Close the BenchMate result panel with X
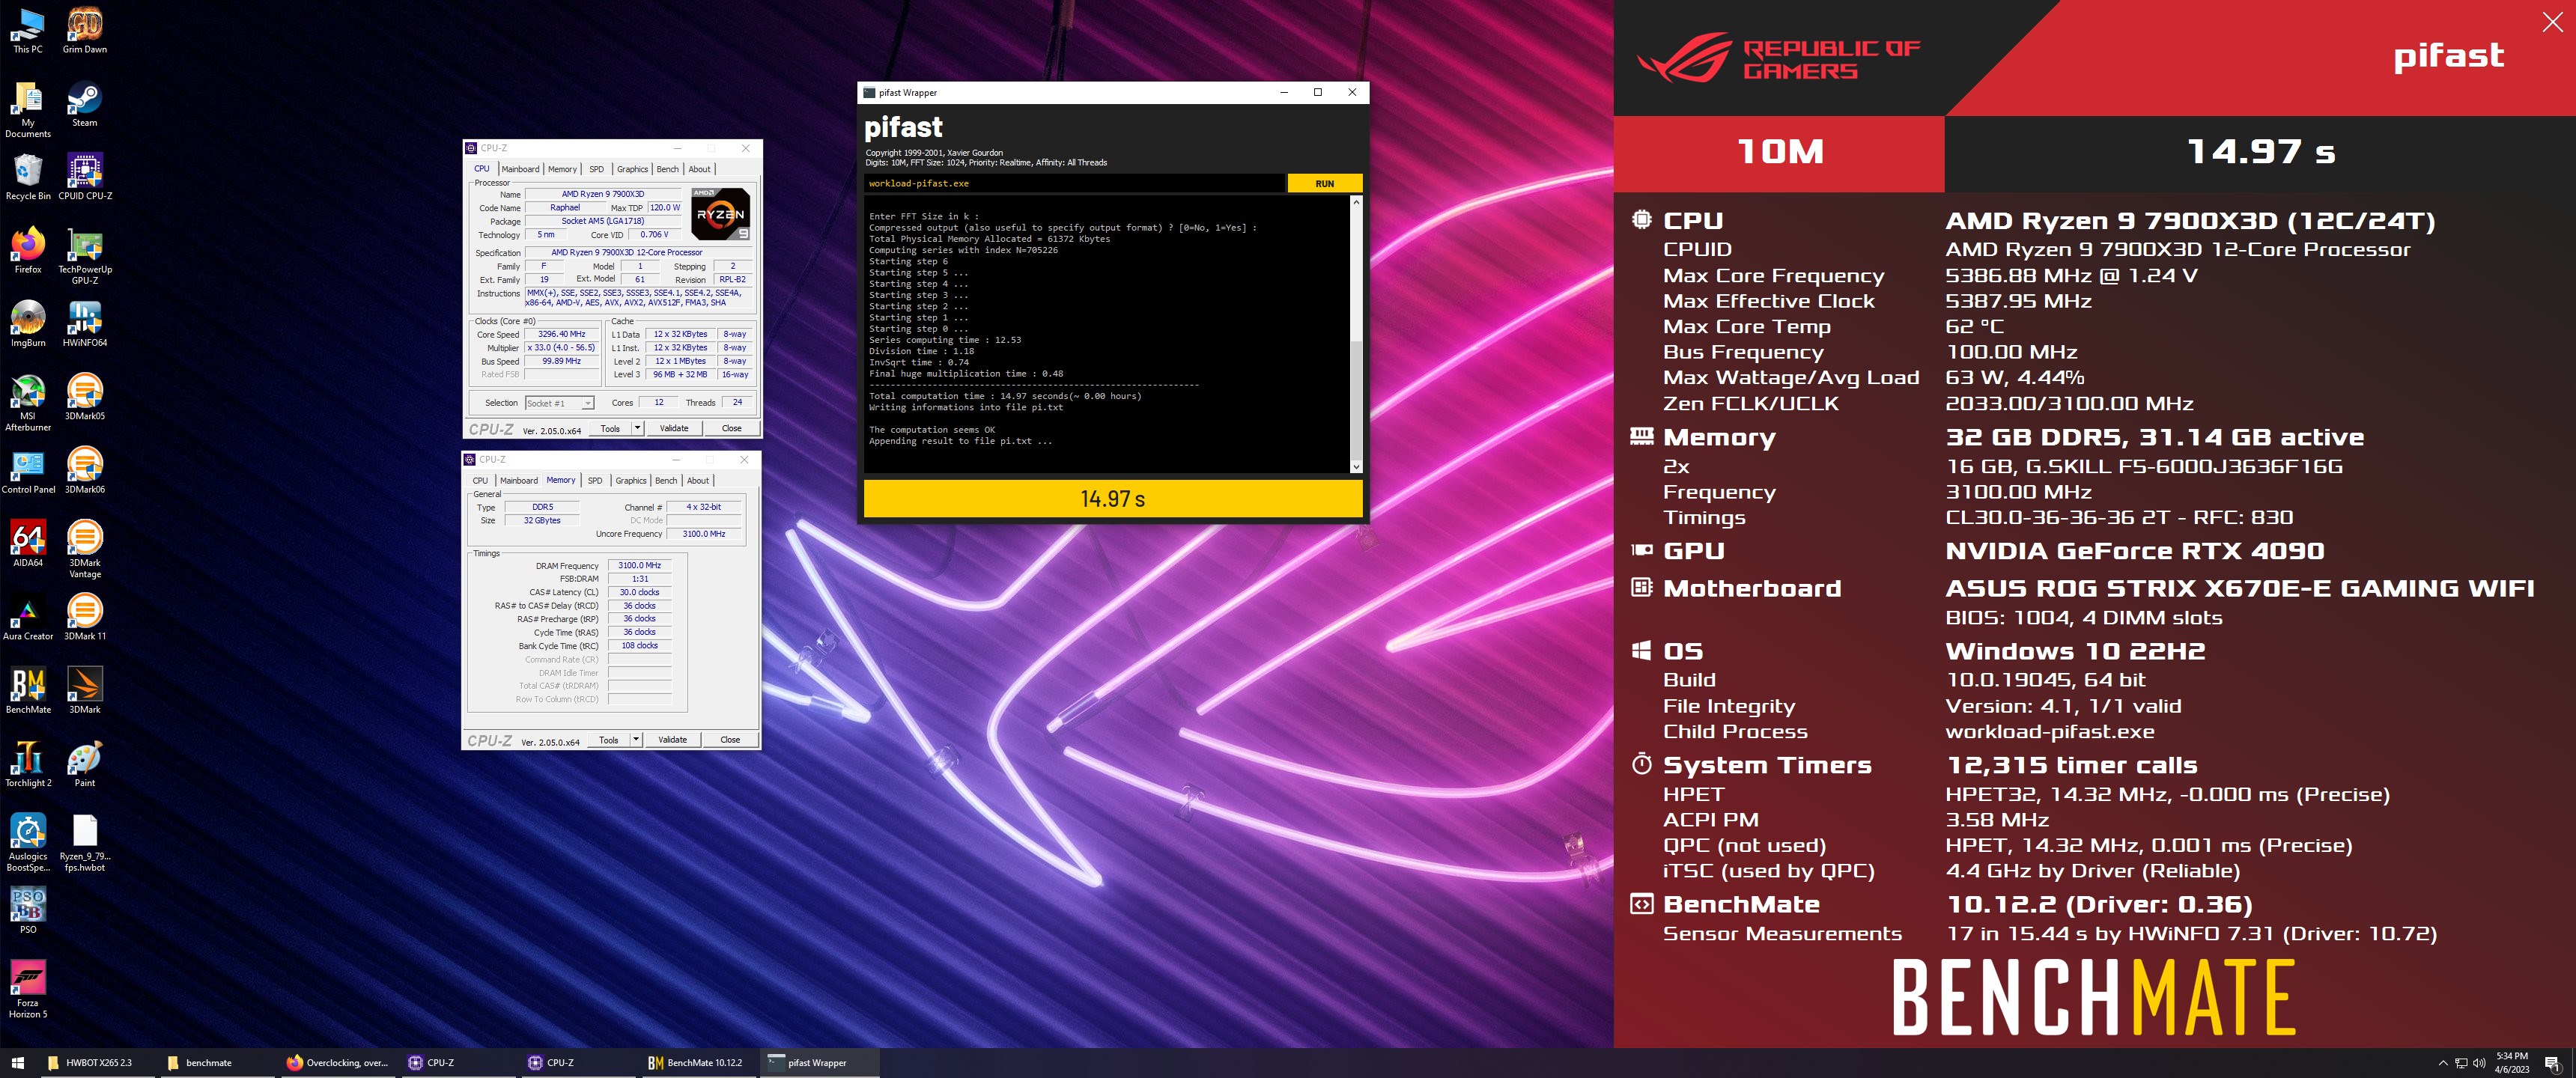 pos(2552,22)
